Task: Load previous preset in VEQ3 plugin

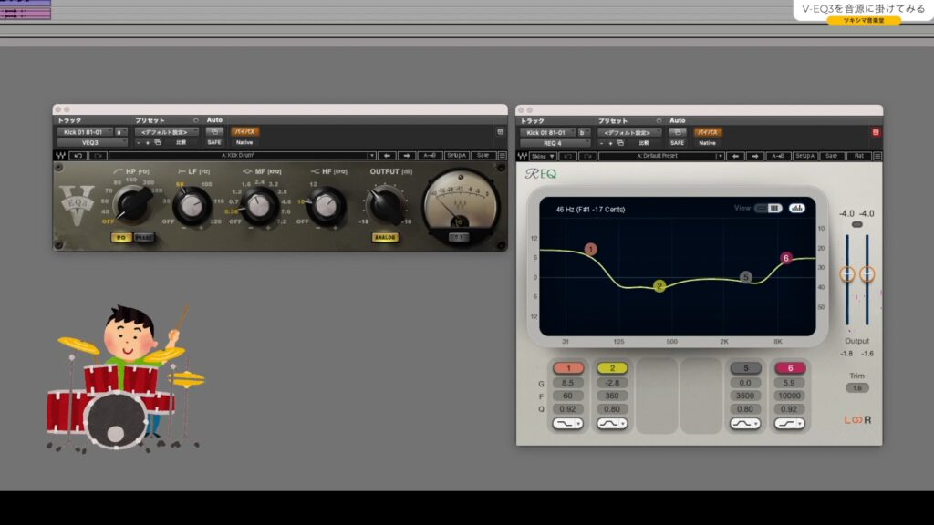Action: click(387, 155)
